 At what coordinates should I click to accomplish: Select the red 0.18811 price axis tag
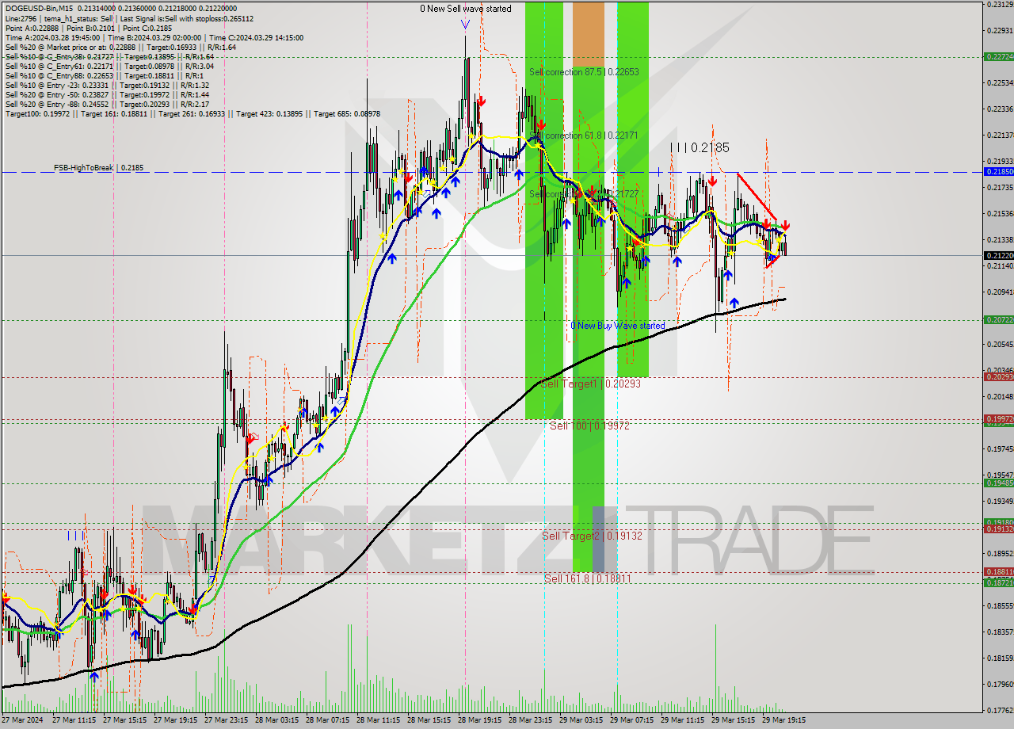coord(998,571)
